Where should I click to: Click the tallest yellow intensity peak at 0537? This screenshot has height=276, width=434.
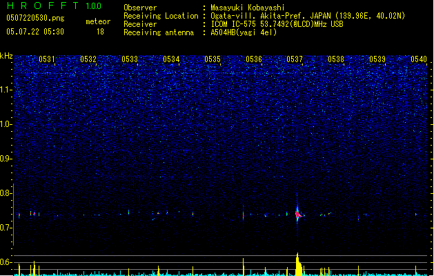click(298, 264)
